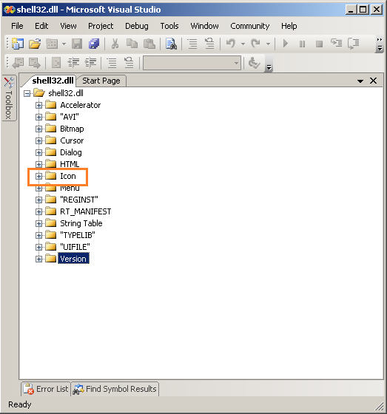The height and width of the screenshot is (414, 387).
Task: Open the Add New Item dropdown arrow
Action: (x=64, y=44)
